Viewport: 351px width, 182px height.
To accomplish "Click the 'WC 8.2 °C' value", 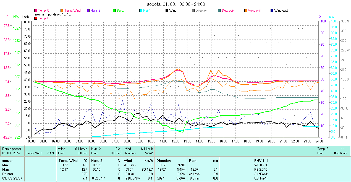I will coord(261,165).
